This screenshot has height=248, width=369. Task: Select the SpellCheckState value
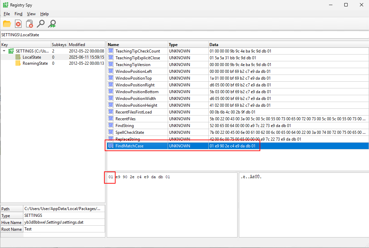(130, 132)
